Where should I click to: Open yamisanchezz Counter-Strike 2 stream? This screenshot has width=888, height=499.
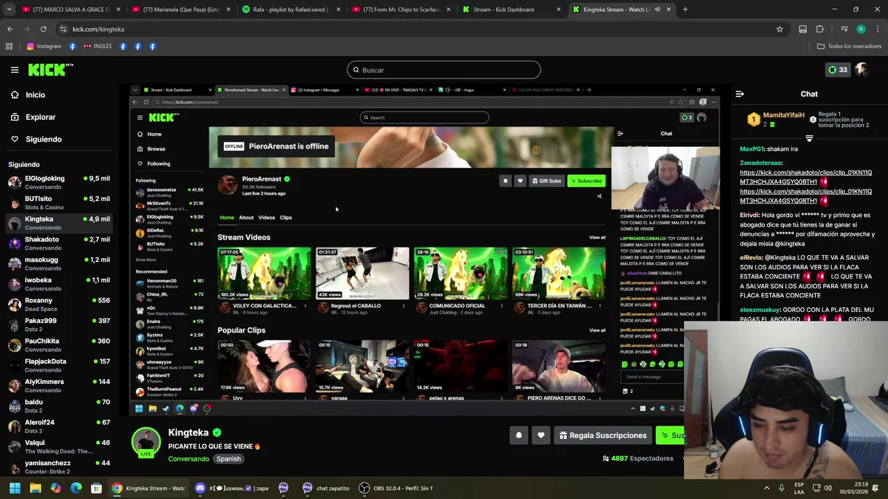point(60,467)
